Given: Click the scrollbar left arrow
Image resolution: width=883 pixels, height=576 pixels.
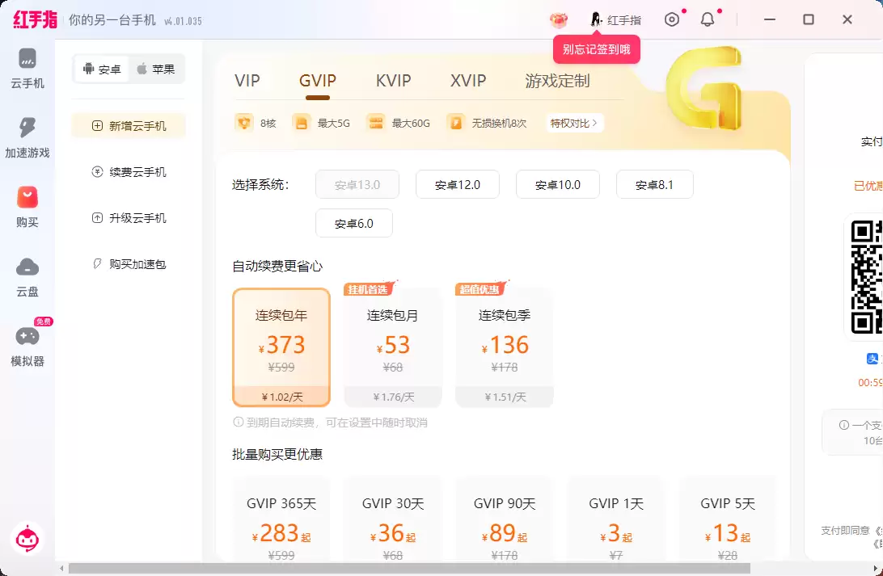Looking at the screenshot, I should tap(62, 569).
